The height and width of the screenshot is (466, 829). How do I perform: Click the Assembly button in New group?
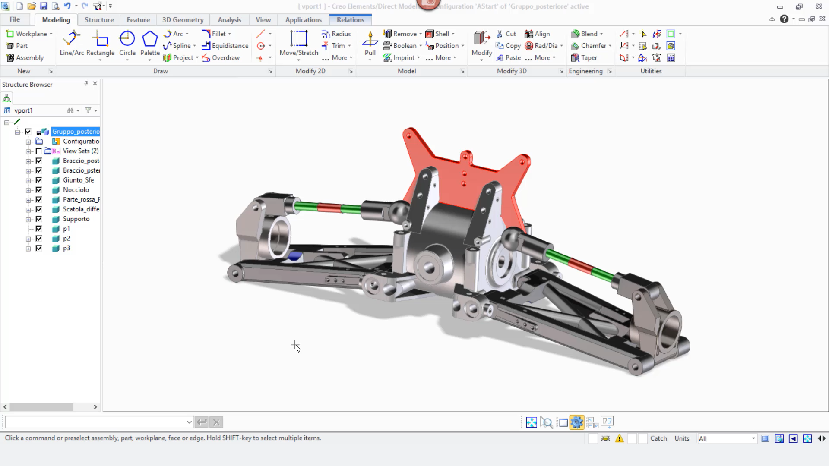25,58
